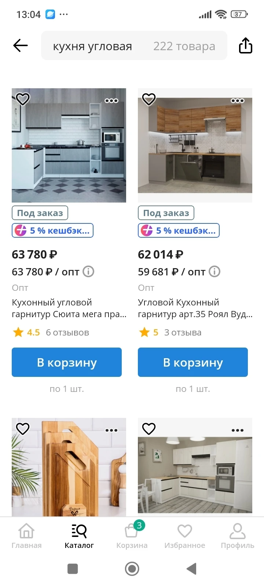
Task: Open info icon beside 59 681 ₽ wholesale price
Action: pos(214,271)
